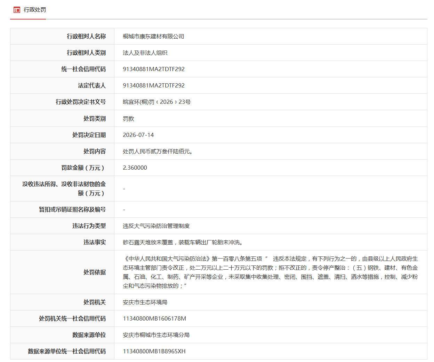Click the dash value in 暂扣或吊销证照 row
The image size is (434, 362).
pyautogui.click(x=124, y=209)
